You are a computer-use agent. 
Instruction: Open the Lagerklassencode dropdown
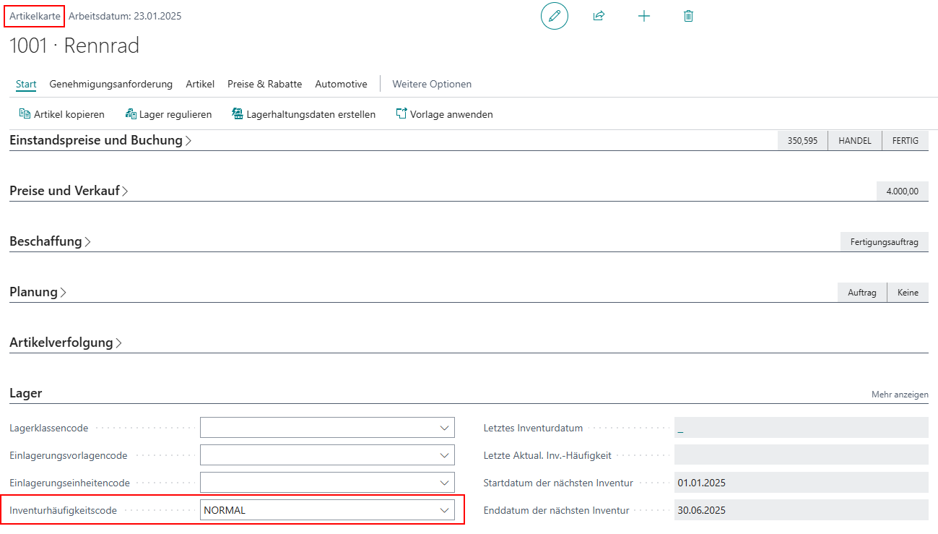[444, 429]
